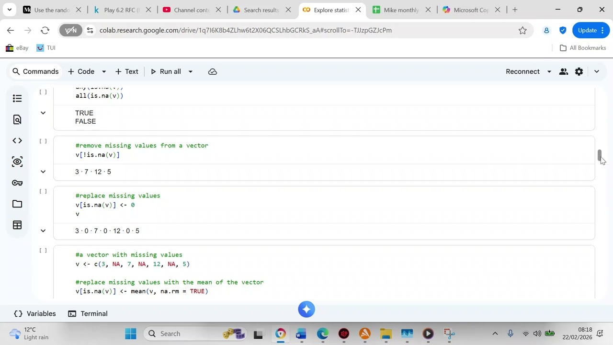Click the browser reload button
The height and width of the screenshot is (345, 613).
(45, 30)
